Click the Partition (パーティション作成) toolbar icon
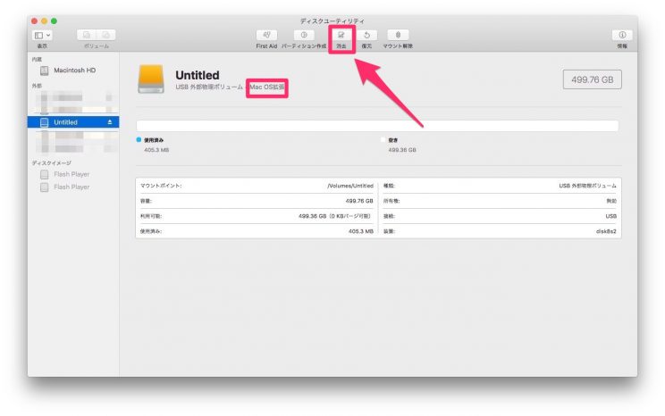 tap(304, 35)
